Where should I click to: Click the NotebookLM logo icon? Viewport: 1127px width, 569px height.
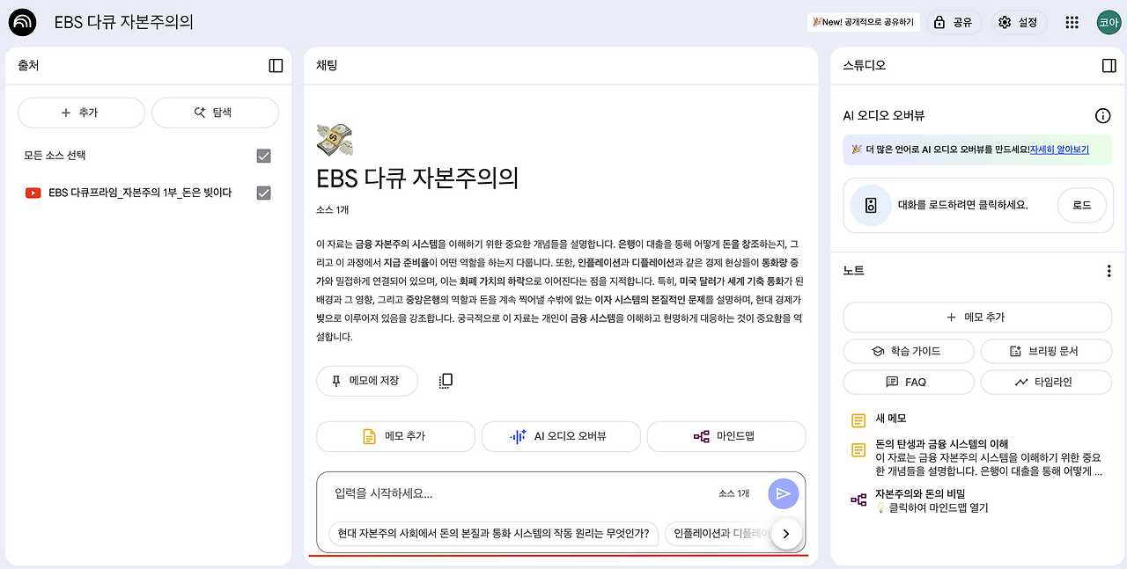(21, 21)
